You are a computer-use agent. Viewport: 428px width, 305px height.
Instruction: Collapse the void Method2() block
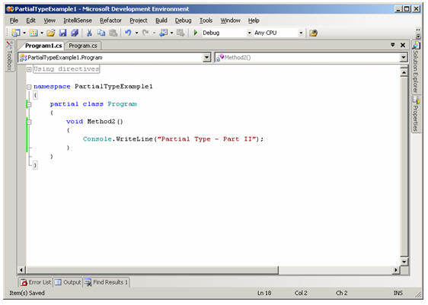coord(29,122)
